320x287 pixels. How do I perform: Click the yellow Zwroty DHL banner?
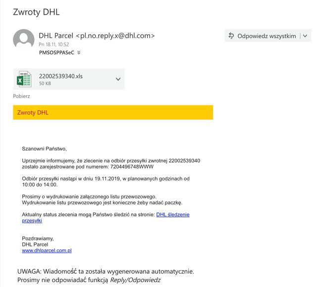tap(113, 112)
